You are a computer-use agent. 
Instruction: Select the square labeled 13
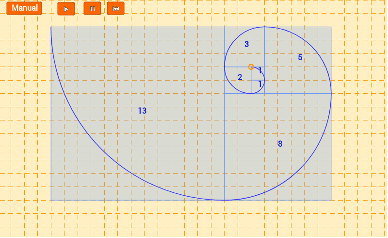tap(138, 113)
